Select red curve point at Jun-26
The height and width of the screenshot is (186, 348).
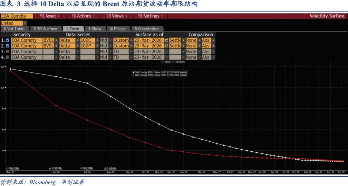pyautogui.click(x=56, y=106)
